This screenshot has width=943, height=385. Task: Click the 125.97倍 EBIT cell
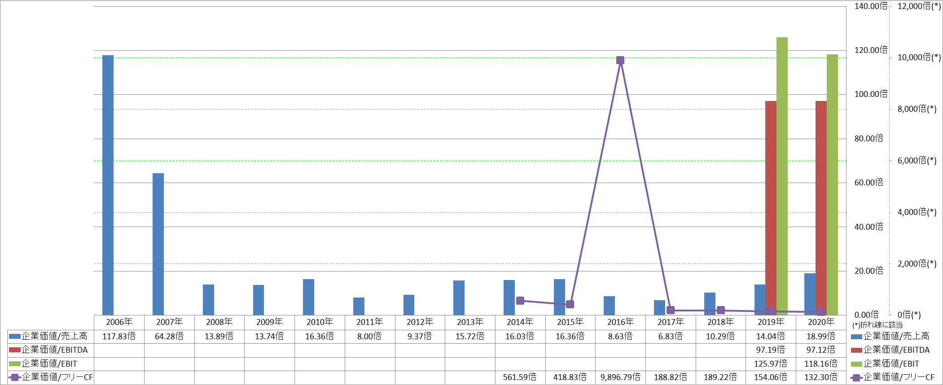[771, 363]
